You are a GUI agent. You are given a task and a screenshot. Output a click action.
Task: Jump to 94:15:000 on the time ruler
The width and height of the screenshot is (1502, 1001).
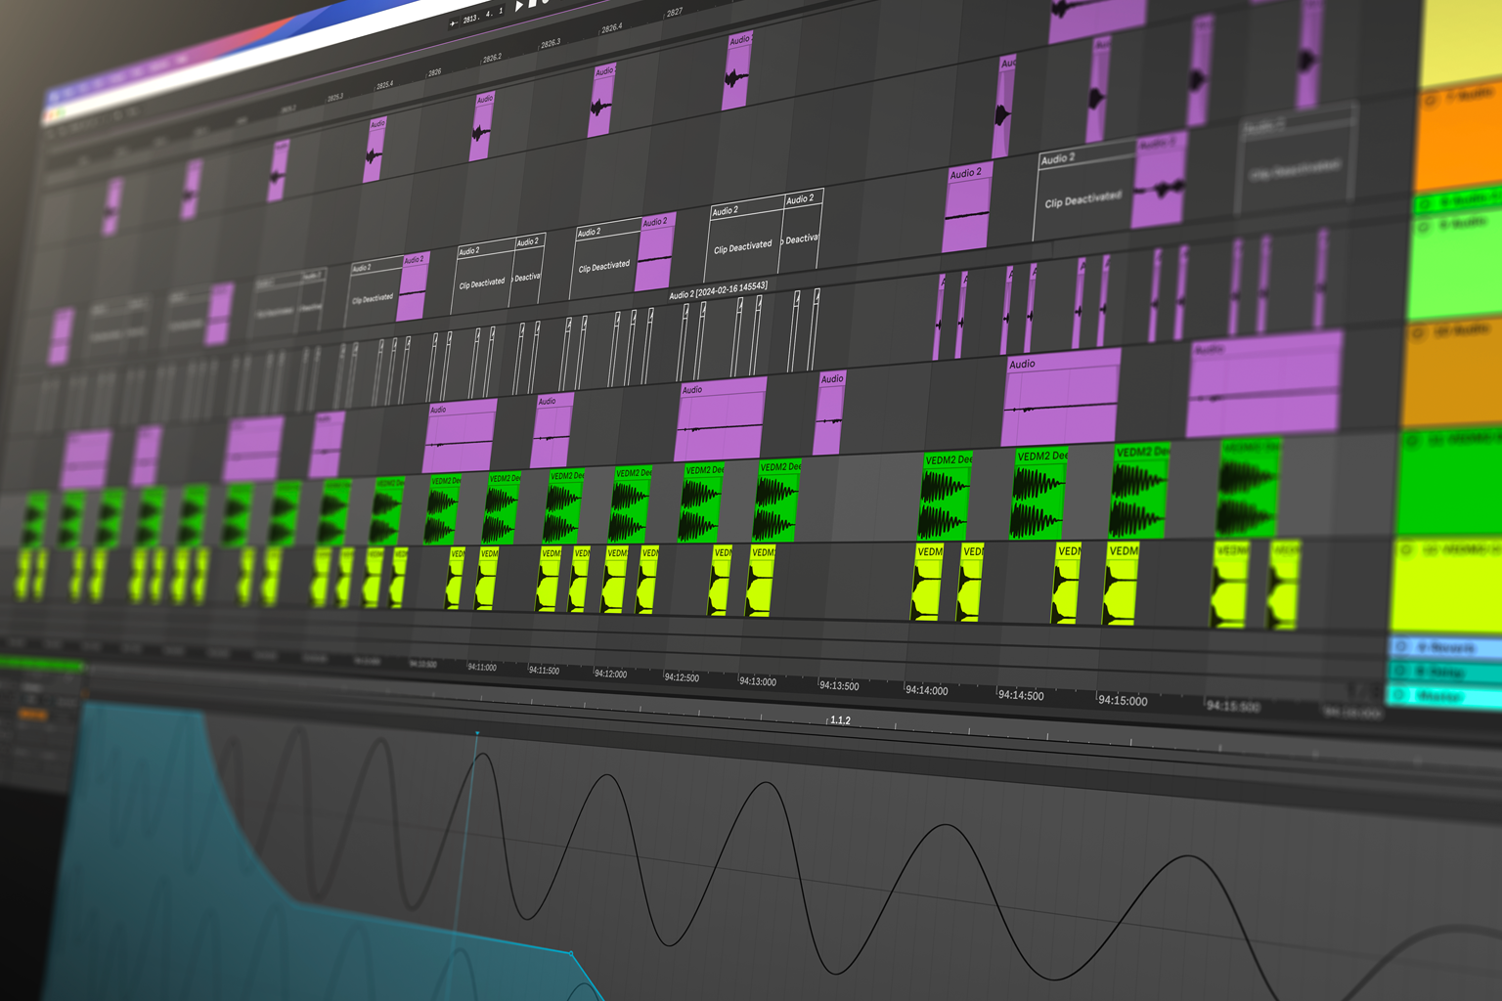coord(1123,701)
